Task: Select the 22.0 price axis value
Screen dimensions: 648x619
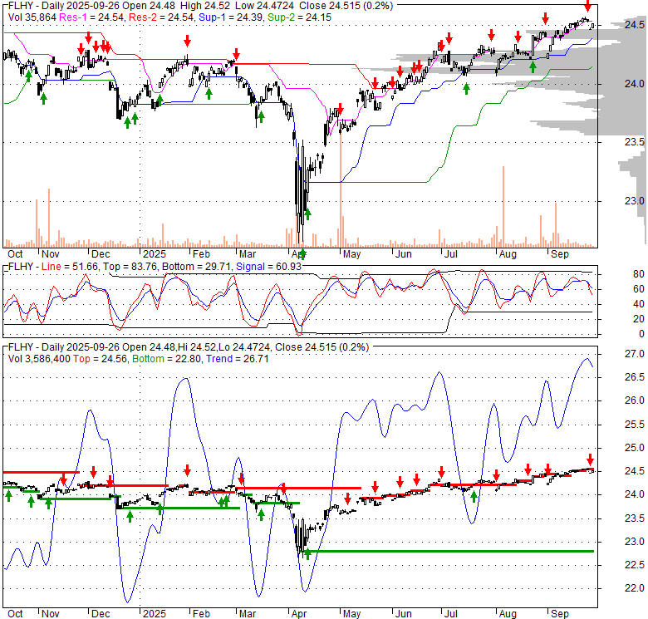Action: 635,588
